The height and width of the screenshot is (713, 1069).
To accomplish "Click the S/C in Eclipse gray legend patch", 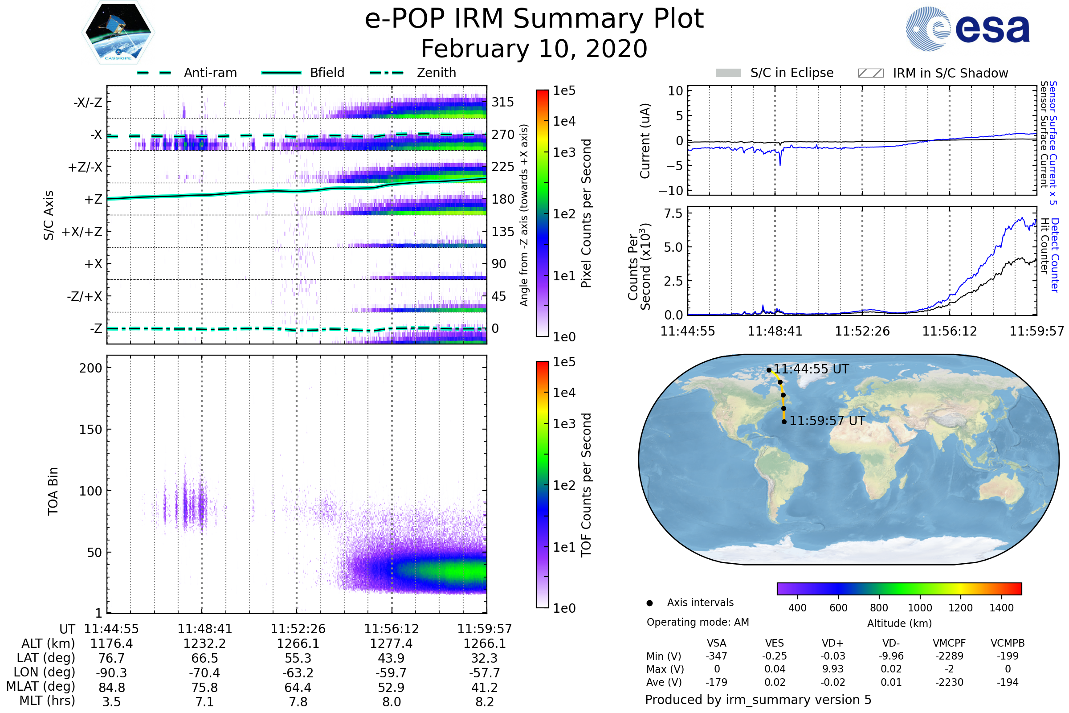I will coord(728,73).
